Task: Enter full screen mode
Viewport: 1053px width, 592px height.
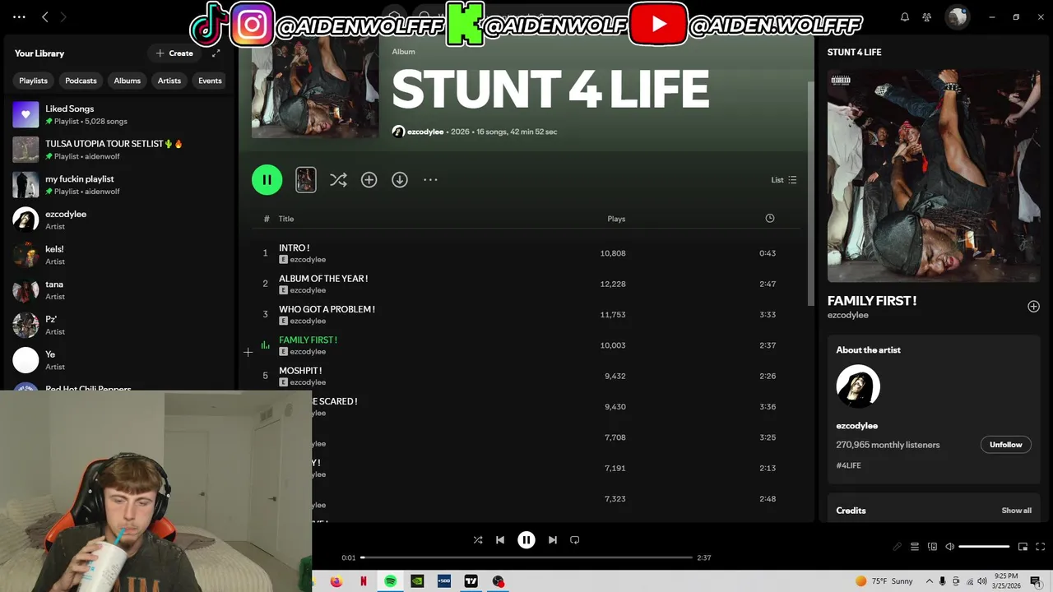Action: [x=1040, y=547]
